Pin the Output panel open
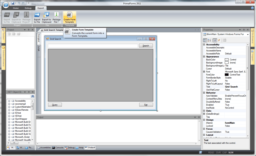The height and width of the screenshot is (156, 256). pos(199,117)
